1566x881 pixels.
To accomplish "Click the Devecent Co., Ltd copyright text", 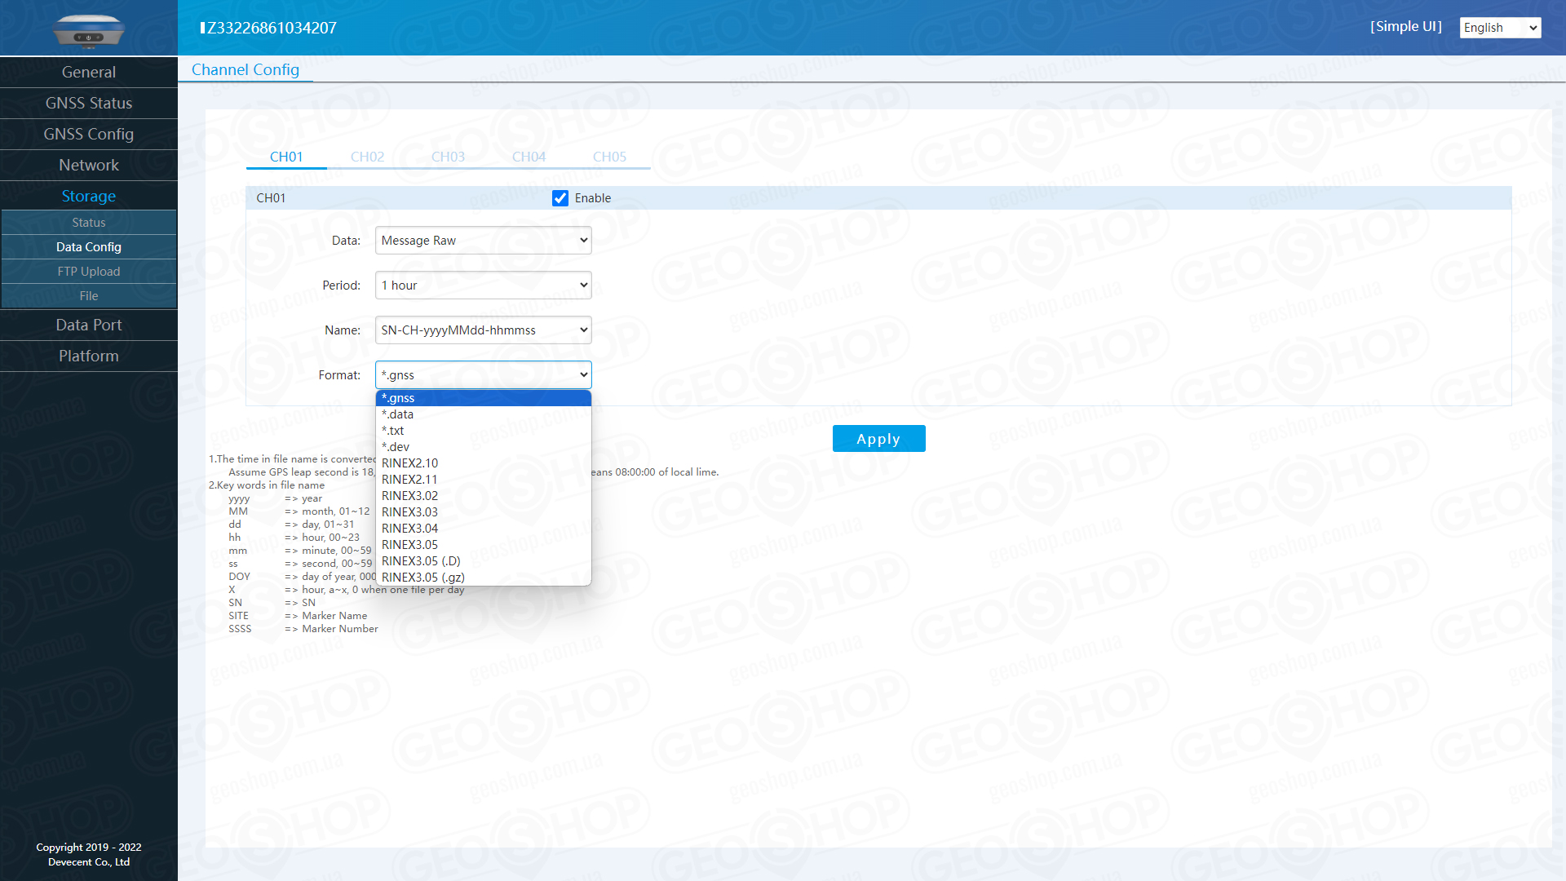I will click(89, 862).
